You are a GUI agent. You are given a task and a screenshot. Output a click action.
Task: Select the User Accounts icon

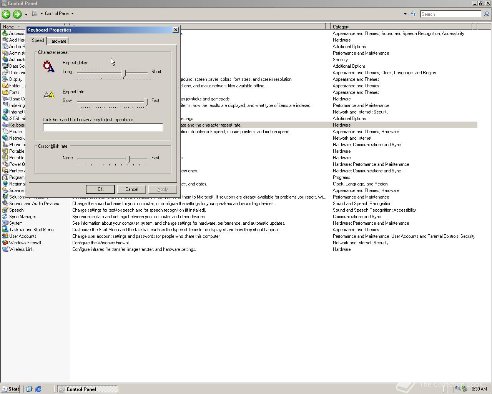coord(5,236)
